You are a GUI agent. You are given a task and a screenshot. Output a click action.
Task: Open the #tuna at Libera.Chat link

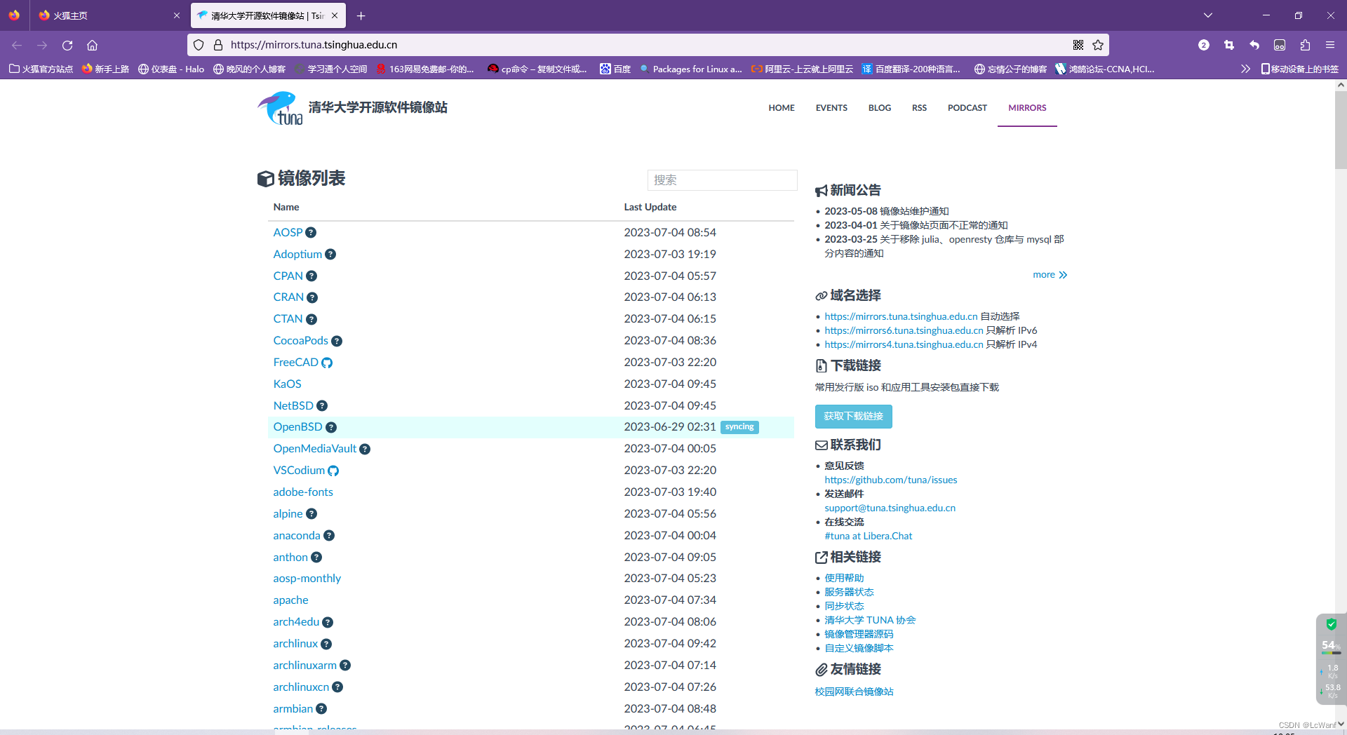point(868,537)
